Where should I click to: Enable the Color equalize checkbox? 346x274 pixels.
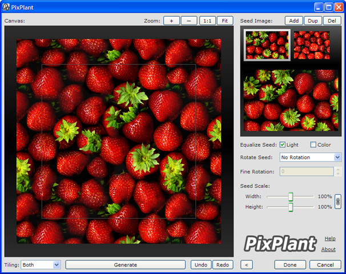point(313,144)
